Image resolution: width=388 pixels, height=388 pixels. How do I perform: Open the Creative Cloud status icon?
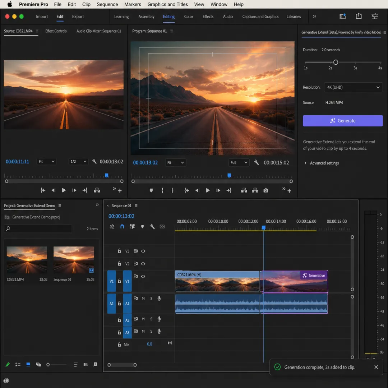(6, 380)
